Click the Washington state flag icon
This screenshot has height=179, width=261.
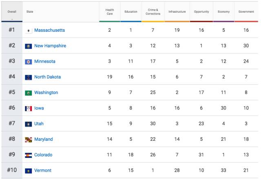[x=29, y=93]
